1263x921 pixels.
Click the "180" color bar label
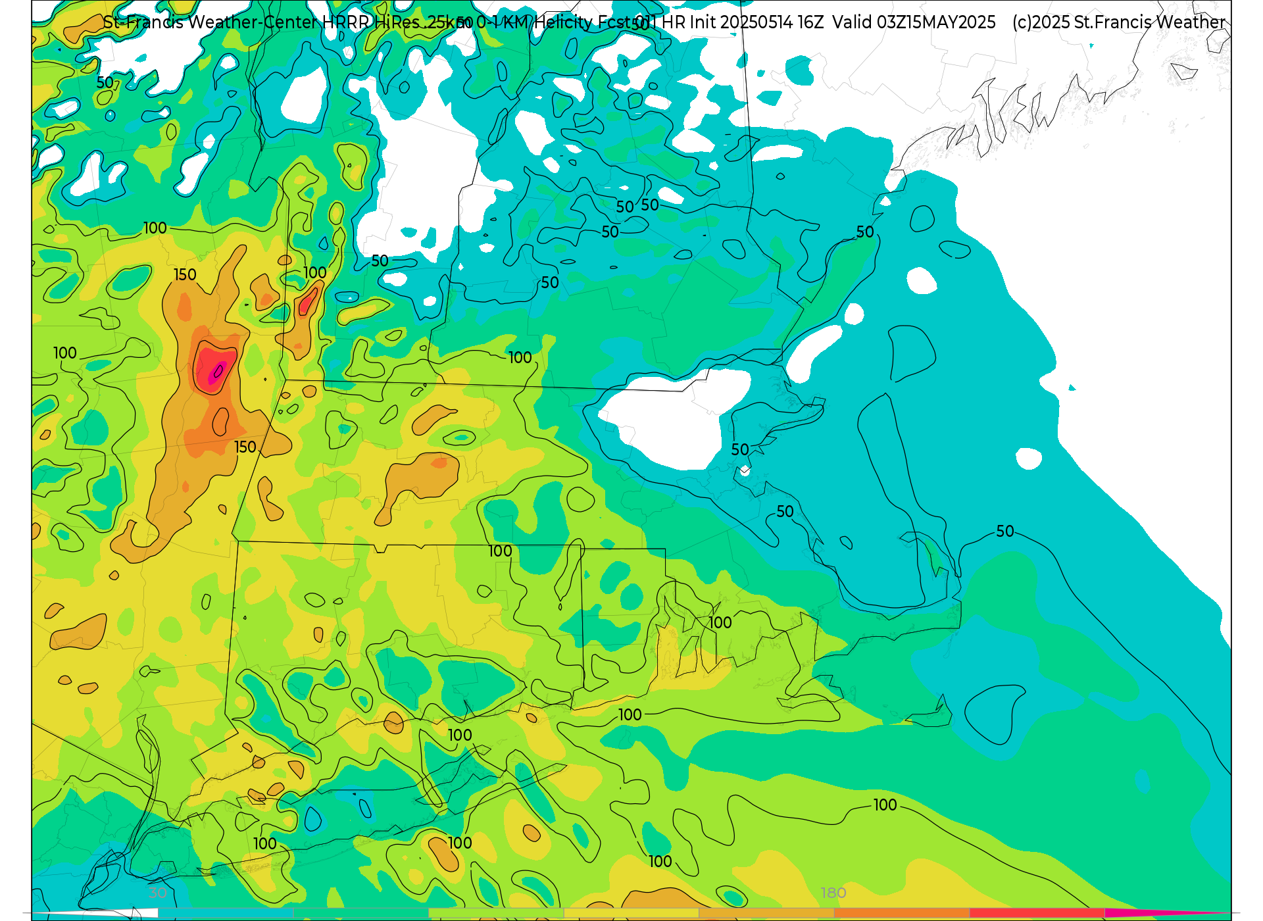coord(833,893)
